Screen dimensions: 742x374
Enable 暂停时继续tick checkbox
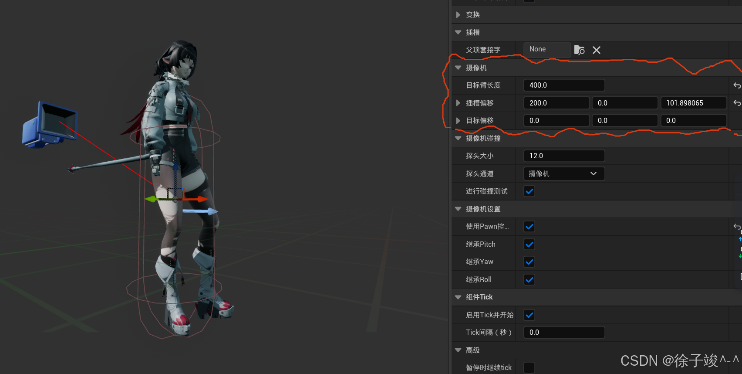pyautogui.click(x=530, y=368)
